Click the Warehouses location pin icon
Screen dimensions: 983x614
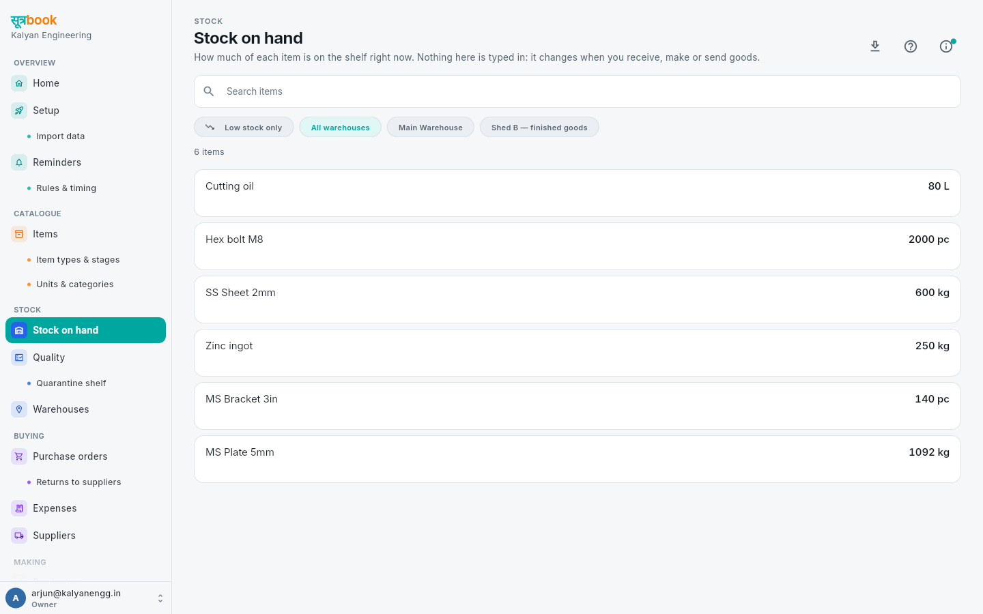[x=19, y=409]
